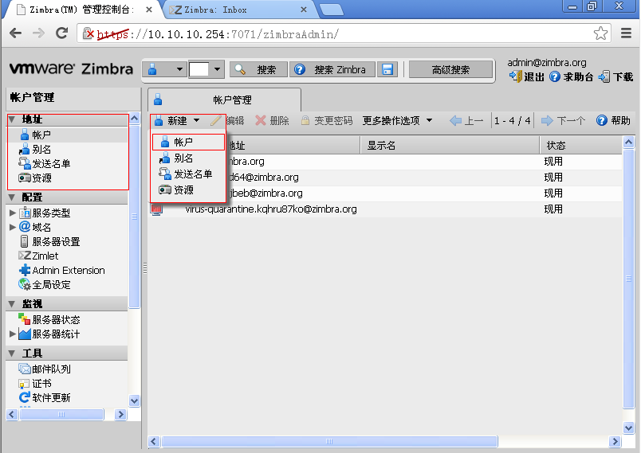The image size is (641, 453).
Task: Expand the 服务器统计 tree node
Action: [12, 334]
